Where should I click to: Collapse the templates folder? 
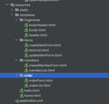point(12,15)
